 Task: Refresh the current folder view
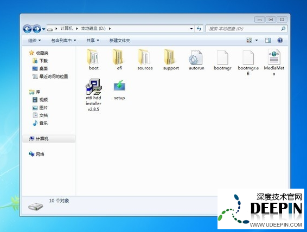point(199,29)
